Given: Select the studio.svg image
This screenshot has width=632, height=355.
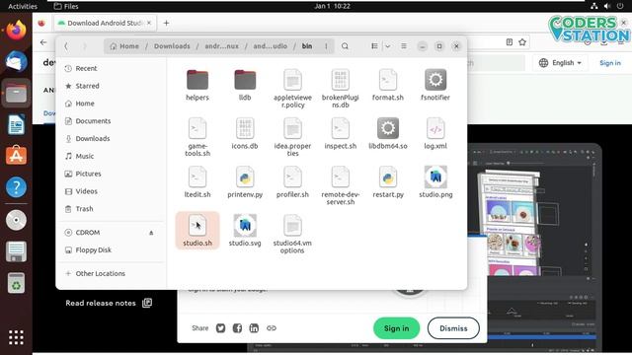Looking at the screenshot, I should (245, 230).
